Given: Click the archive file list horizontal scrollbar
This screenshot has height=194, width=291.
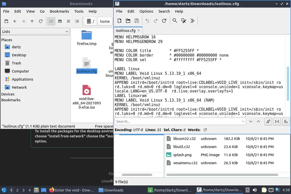Looking at the screenshot, I should pos(222,175).
